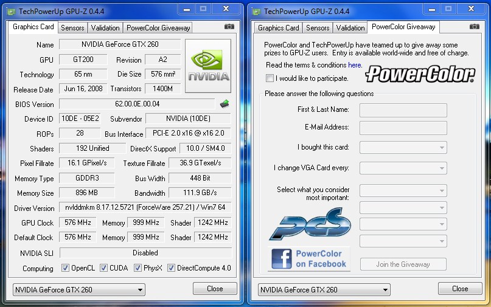This screenshot has width=491, height=307.
Task: Minimize the left GPU-Z window
Action: (x=187, y=9)
